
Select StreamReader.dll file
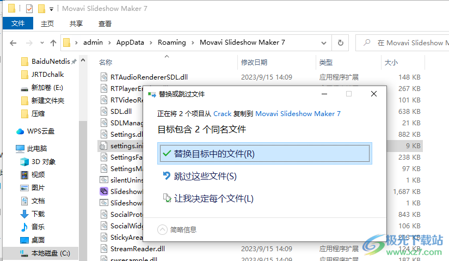pyautogui.click(x=138, y=248)
